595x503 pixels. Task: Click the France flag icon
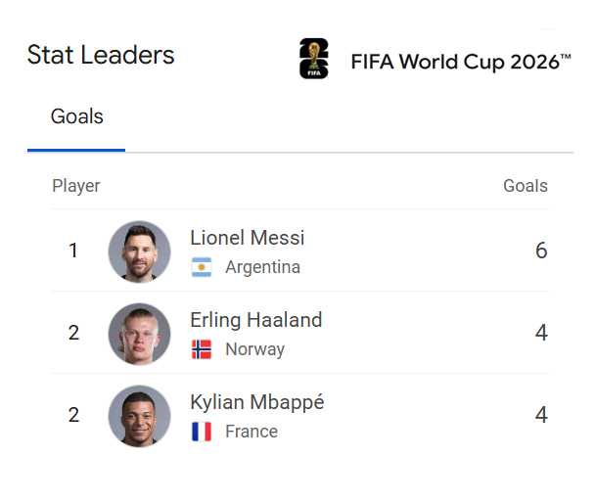coord(202,432)
